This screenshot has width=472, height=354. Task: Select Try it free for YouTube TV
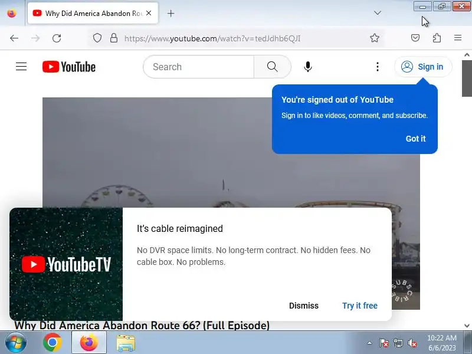tap(360, 306)
